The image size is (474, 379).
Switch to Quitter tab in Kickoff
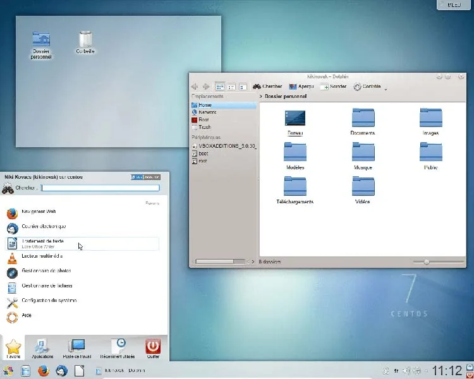coord(153,348)
